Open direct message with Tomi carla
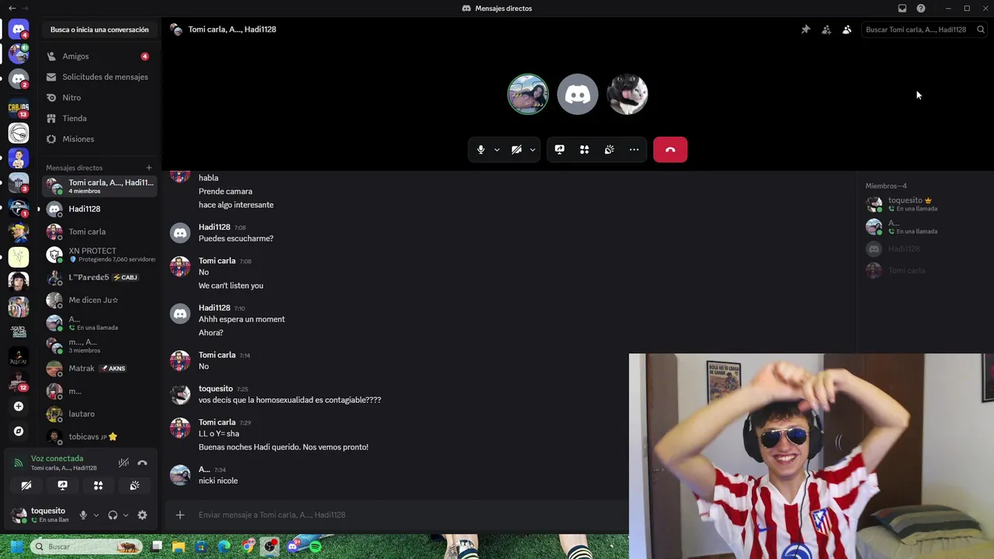 point(99,231)
